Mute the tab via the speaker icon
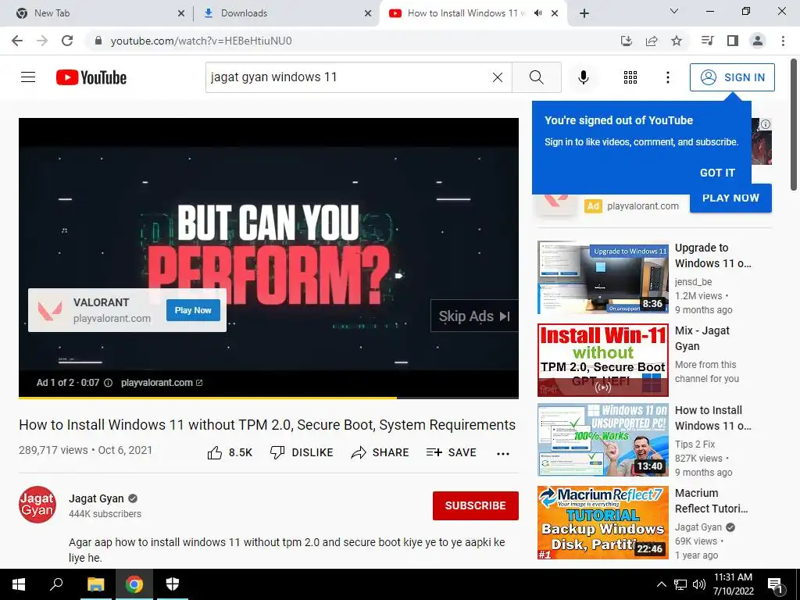 pyautogui.click(x=537, y=13)
